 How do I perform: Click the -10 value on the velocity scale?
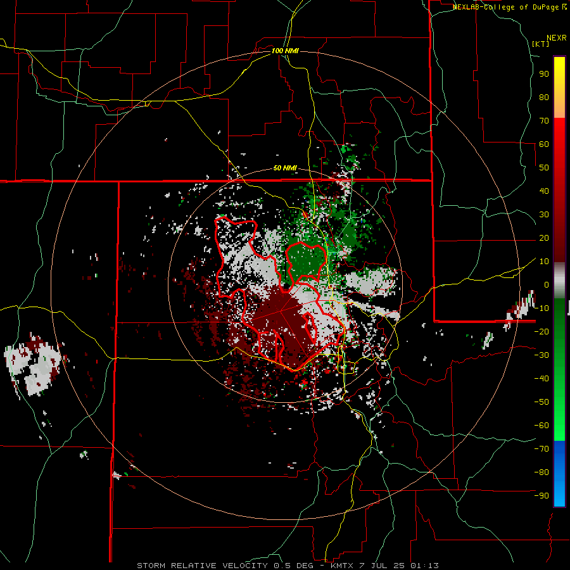pyautogui.click(x=541, y=308)
